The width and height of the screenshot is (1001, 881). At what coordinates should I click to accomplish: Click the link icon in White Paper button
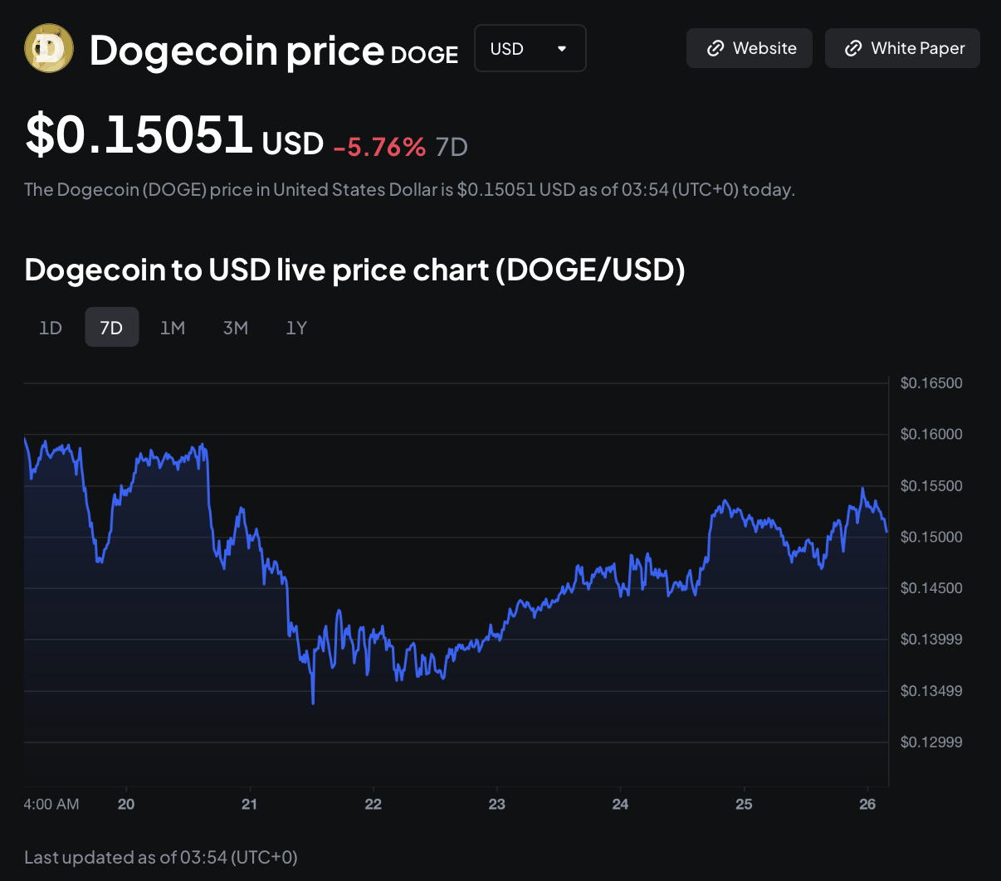coord(852,49)
